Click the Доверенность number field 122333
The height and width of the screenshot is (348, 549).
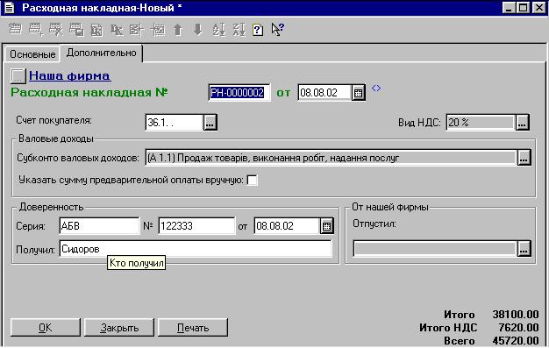tap(196, 226)
